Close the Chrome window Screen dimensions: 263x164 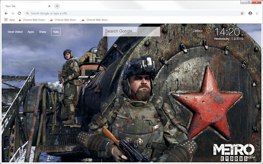257,2
